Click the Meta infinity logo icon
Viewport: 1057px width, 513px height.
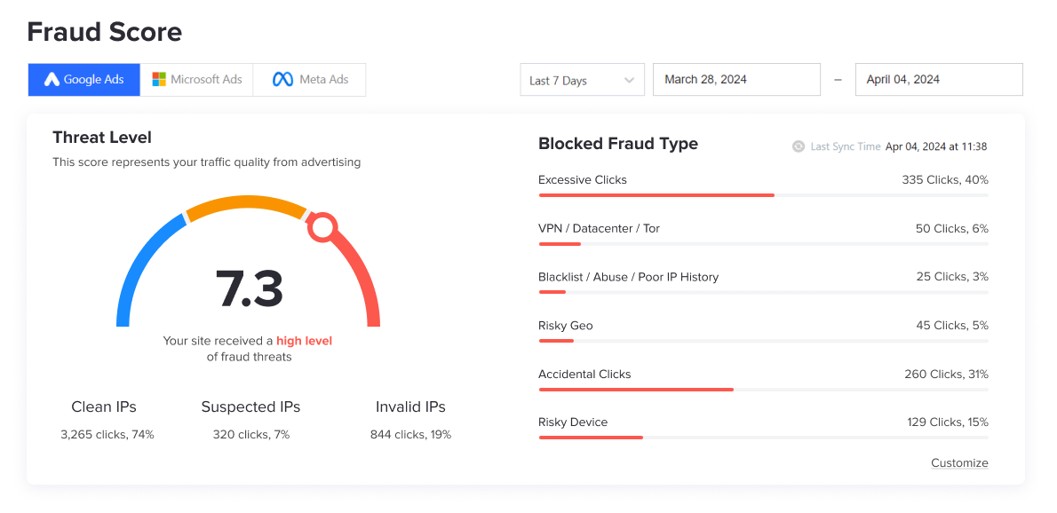coord(282,79)
